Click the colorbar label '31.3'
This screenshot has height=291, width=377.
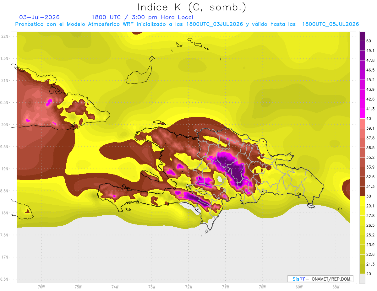coord(370,186)
